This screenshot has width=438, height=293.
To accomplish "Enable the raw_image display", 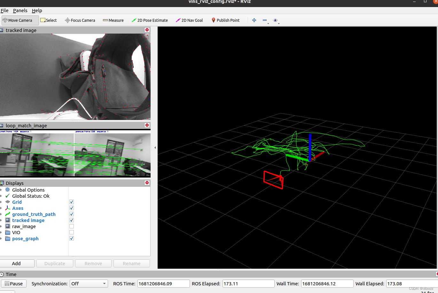I will click(x=72, y=226).
